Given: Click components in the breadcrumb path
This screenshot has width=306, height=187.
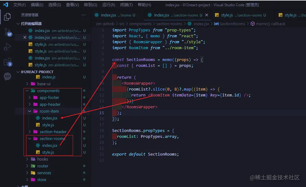Looking at the screenshot, I should 140,24.
